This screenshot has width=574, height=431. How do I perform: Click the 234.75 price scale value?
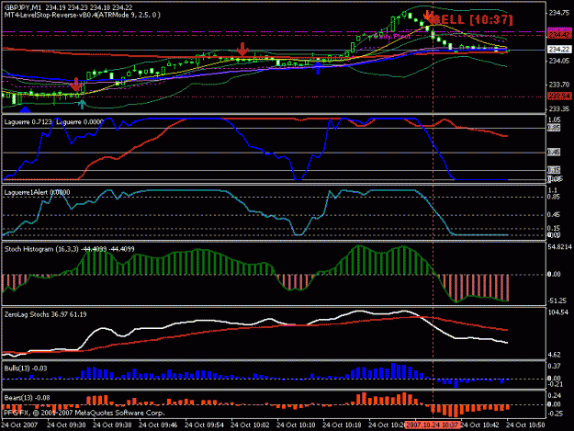pos(559,13)
